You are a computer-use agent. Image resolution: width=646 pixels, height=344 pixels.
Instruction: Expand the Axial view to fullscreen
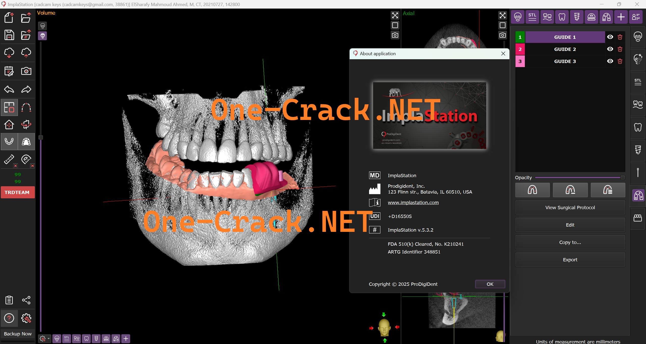502,15
